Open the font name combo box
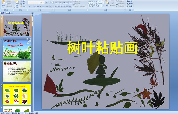 coord(34,3)
